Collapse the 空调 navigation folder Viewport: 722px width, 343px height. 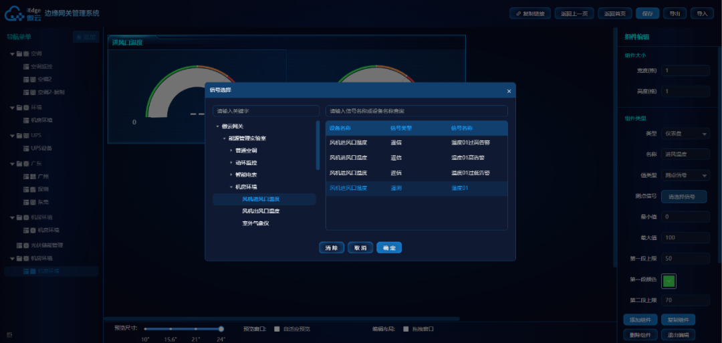point(13,54)
